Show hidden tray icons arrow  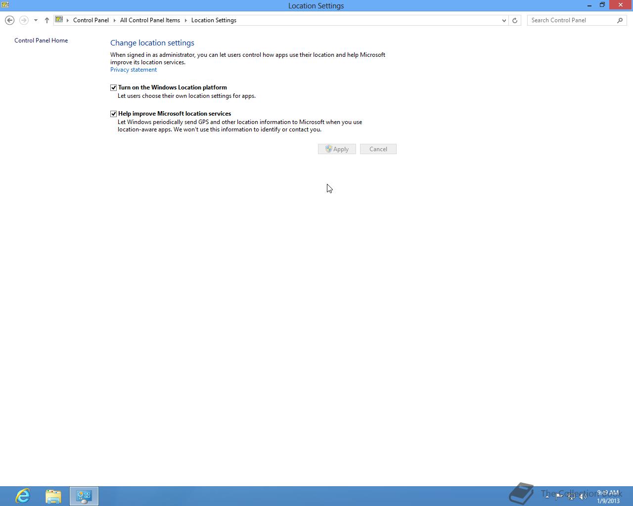[547, 496]
